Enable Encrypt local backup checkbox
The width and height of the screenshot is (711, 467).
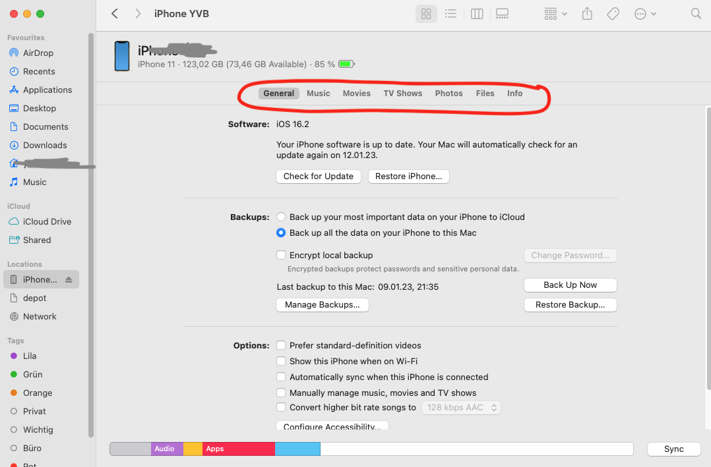pos(281,255)
